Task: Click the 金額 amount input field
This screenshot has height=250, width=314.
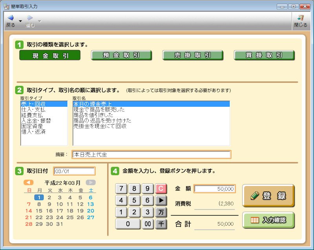Action: tap(214, 189)
